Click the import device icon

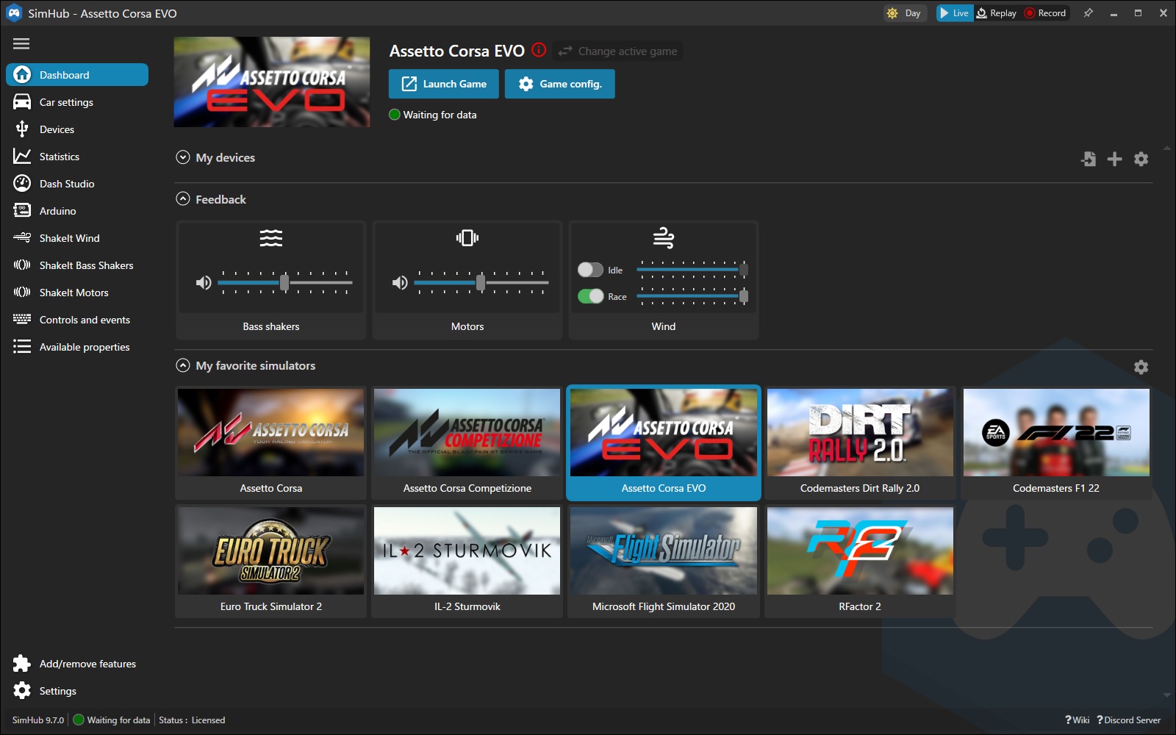click(1089, 159)
